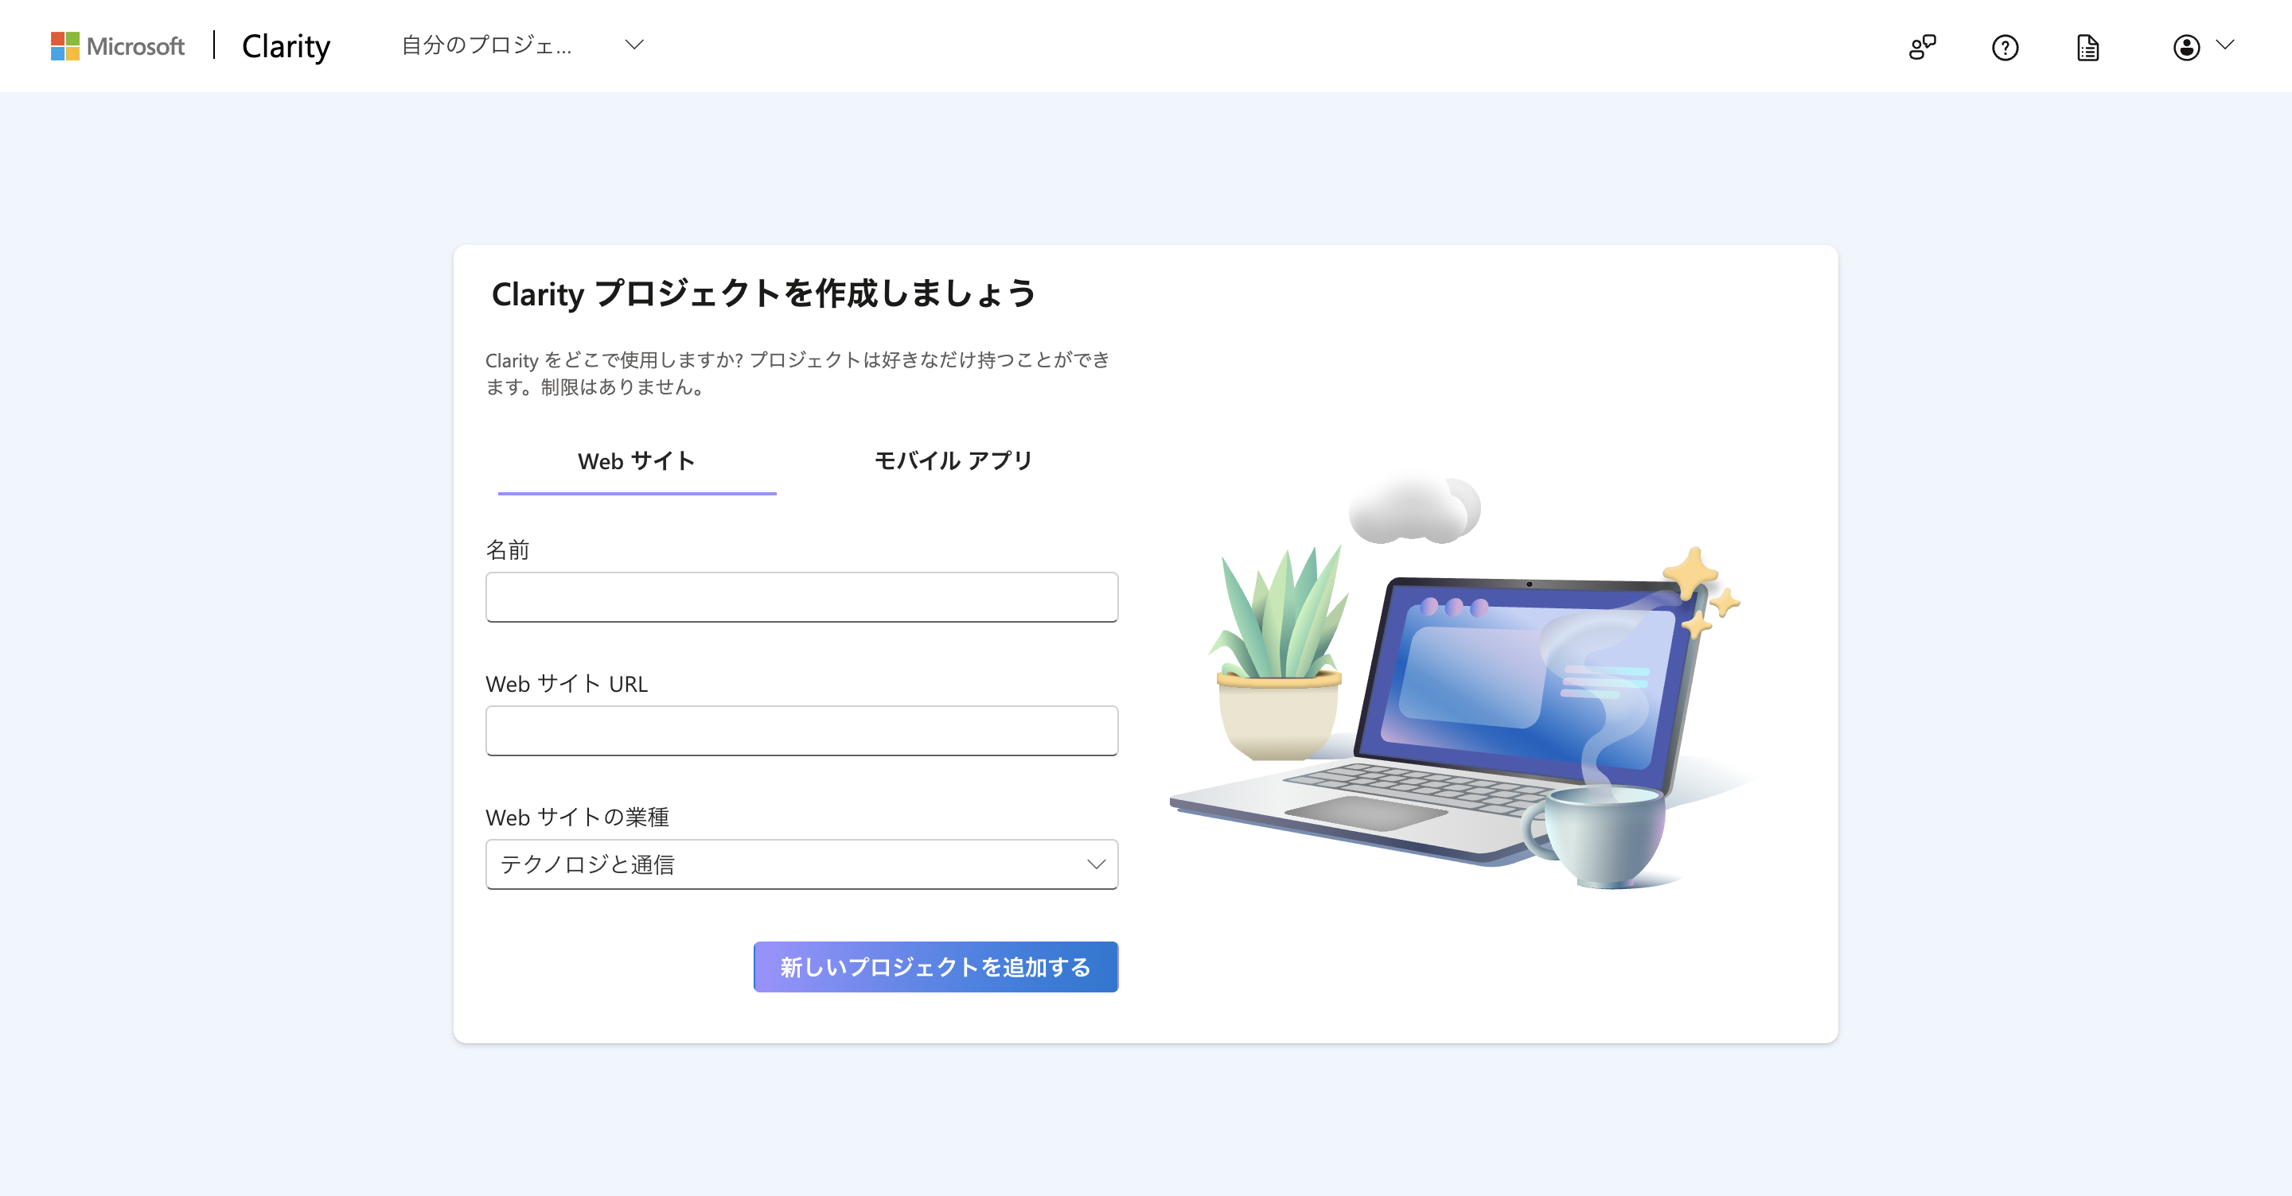
Task: Open the documentation page icon
Action: tap(2087, 47)
